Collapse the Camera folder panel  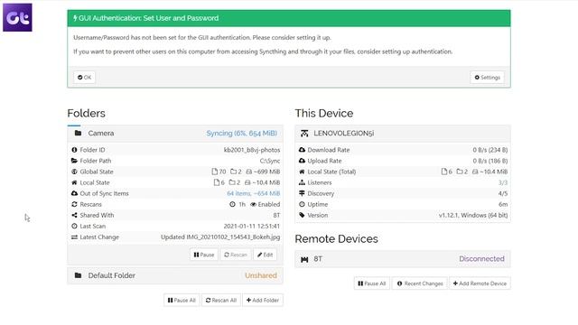[175, 134]
